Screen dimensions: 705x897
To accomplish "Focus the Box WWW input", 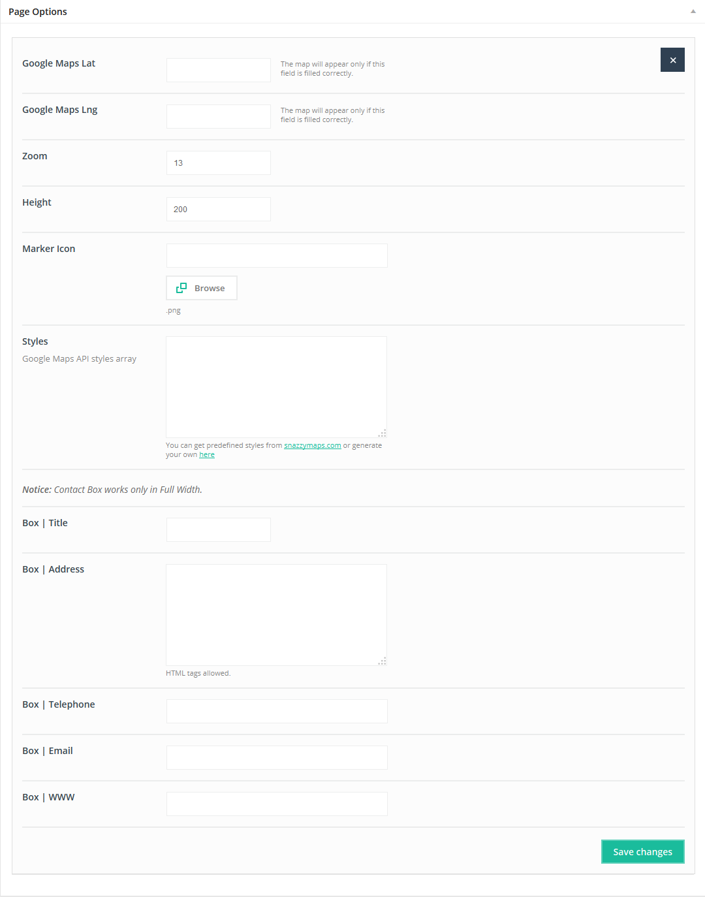I will click(x=277, y=804).
